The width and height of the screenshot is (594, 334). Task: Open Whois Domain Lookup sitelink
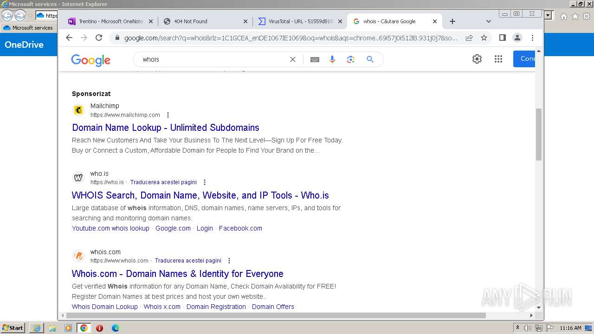click(105, 307)
